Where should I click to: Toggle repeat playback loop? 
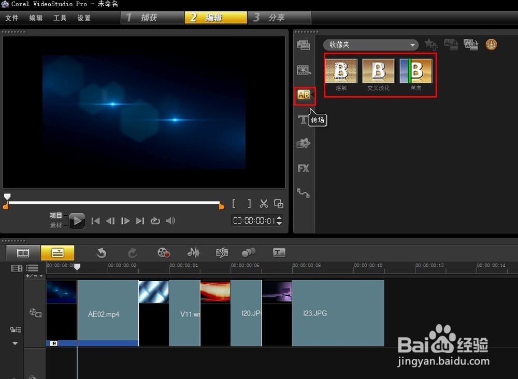tap(155, 221)
